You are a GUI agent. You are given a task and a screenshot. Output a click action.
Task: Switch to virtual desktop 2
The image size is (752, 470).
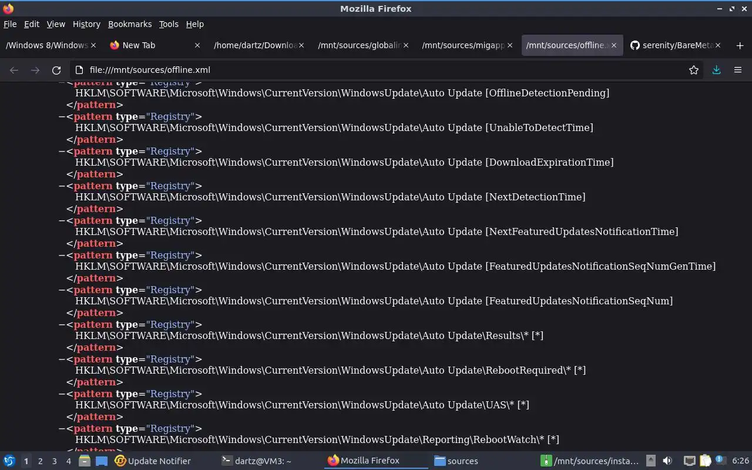40,461
